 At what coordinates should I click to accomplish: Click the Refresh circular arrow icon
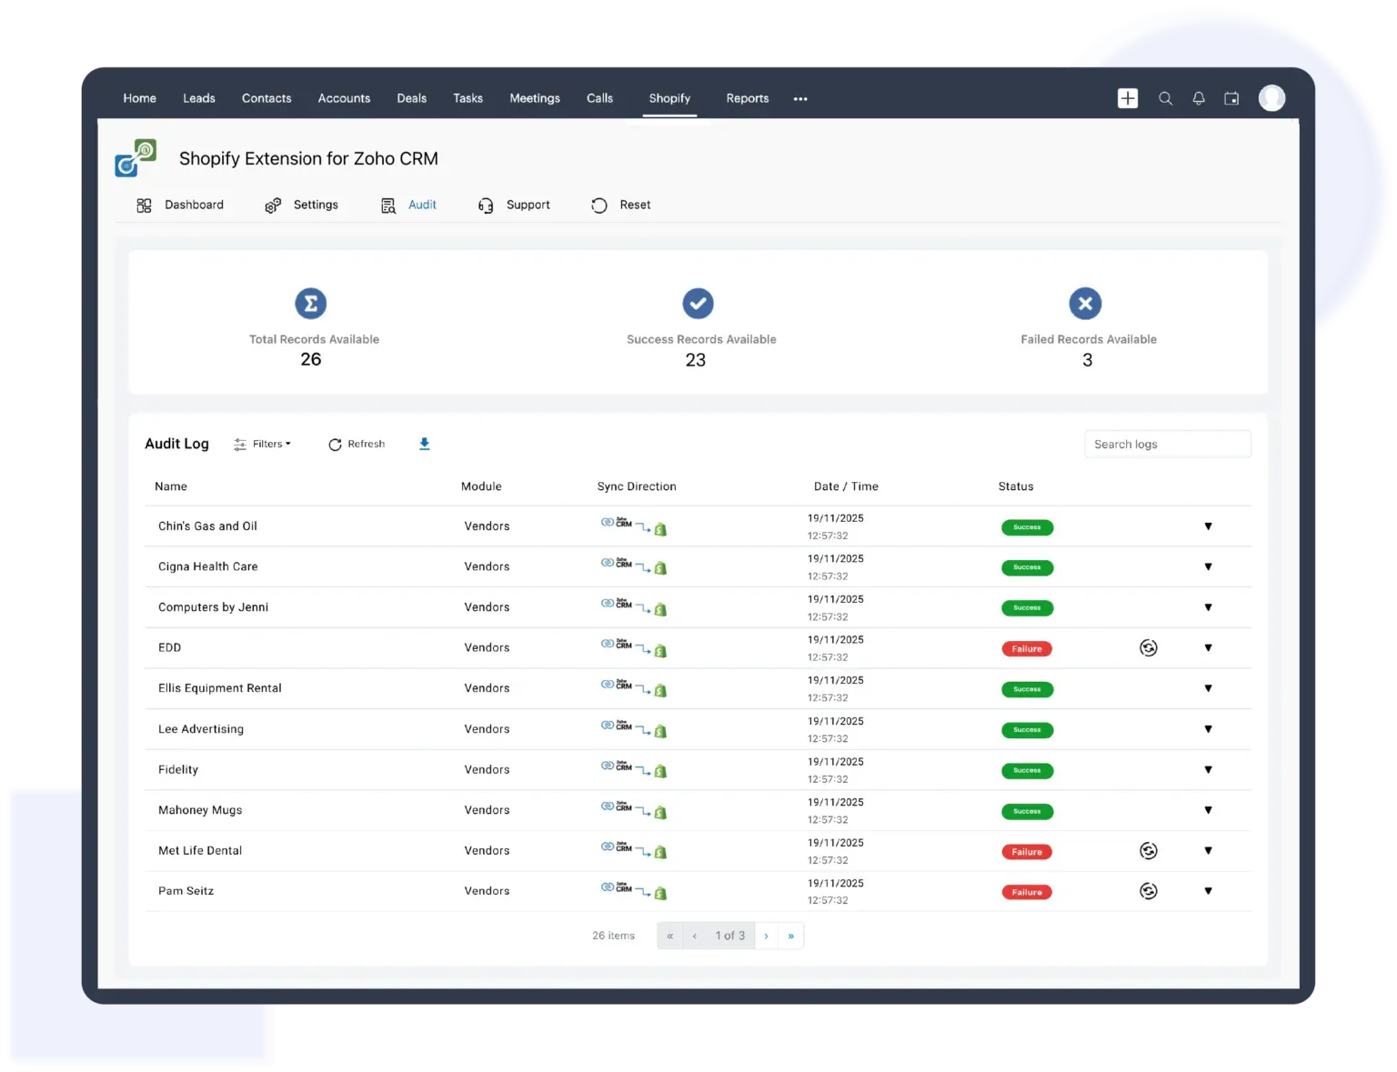tap(335, 445)
